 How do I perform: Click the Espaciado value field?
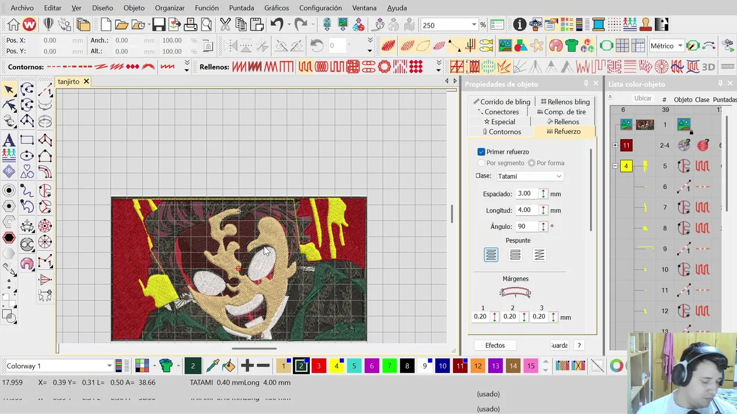(x=526, y=194)
